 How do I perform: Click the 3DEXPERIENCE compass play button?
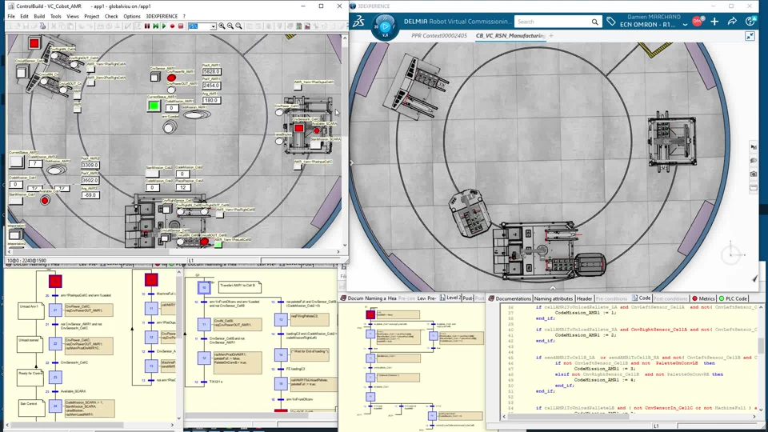(x=385, y=26)
